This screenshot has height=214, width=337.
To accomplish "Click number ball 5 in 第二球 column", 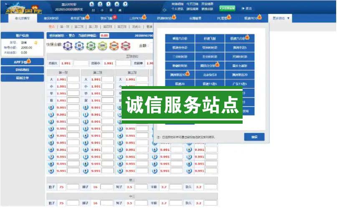I will (x=85, y=143).
